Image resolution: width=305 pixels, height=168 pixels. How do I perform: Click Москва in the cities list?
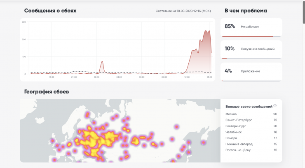click(x=231, y=114)
